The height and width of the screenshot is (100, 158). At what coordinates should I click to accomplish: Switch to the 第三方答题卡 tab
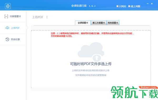[99, 23]
